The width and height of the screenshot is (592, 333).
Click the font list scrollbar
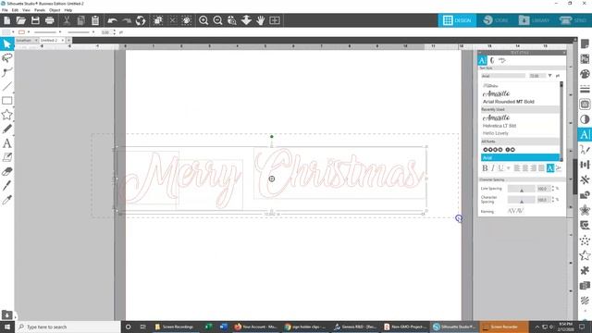561,121
